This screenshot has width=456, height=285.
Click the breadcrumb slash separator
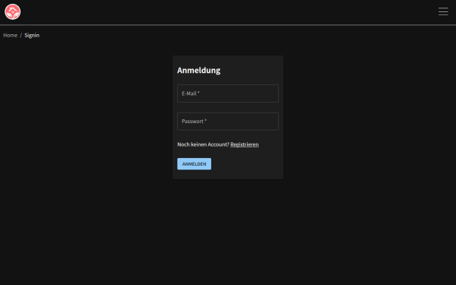click(x=21, y=35)
